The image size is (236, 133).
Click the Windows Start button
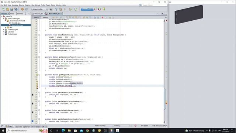pos(3,130)
